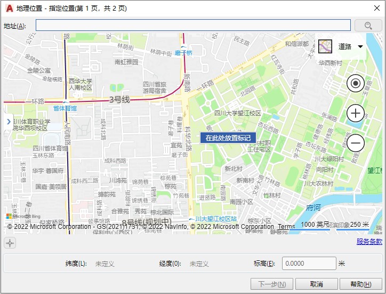The width and height of the screenshot is (386, 294).
Task: Open the road map style thumbnail
Action: point(325,46)
